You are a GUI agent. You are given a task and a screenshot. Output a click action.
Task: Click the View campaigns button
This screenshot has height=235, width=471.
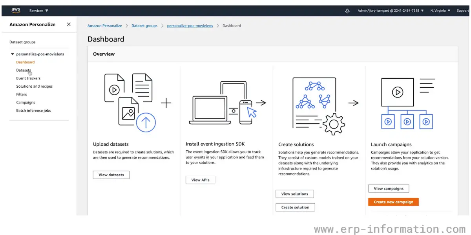coord(389,188)
